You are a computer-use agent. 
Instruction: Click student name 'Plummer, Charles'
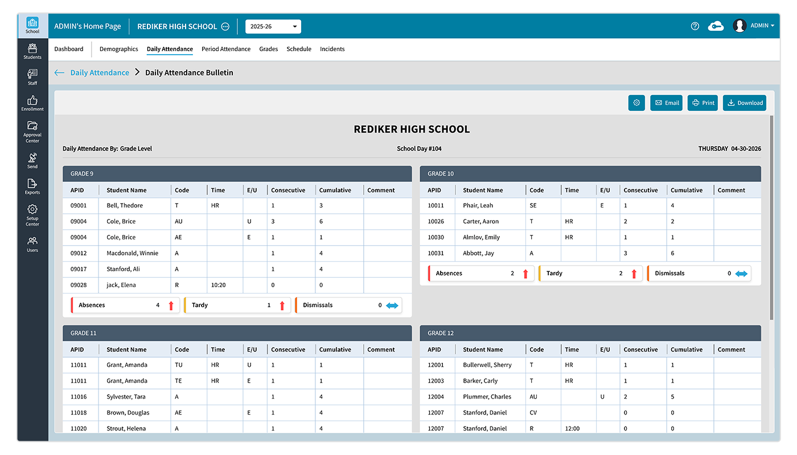487,396
